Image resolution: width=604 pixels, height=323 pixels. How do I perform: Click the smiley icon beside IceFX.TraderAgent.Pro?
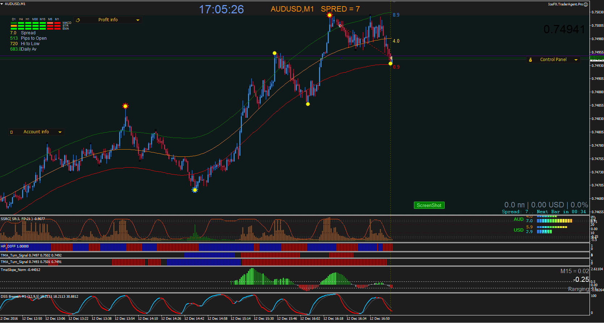586,4
